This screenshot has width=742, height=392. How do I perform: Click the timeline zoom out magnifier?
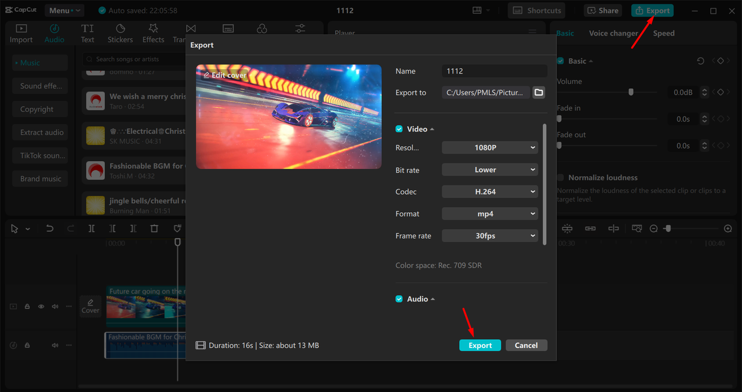(654, 228)
